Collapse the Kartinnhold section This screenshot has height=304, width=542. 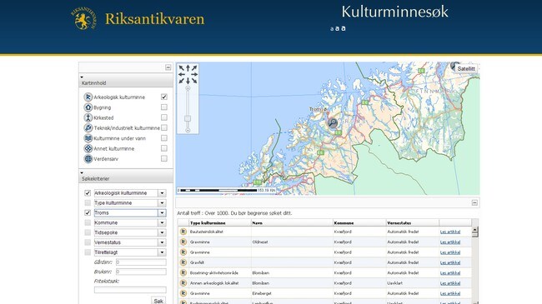click(x=82, y=77)
